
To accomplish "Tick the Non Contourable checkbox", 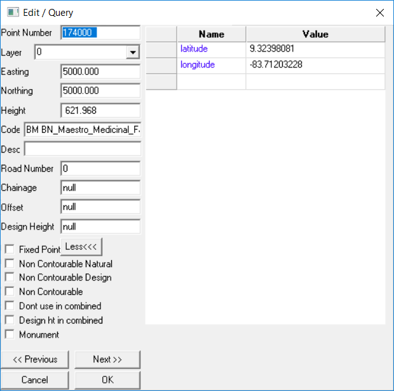I will pos(10,292).
